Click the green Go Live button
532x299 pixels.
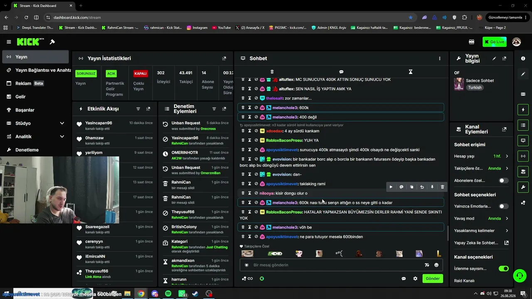point(494,42)
